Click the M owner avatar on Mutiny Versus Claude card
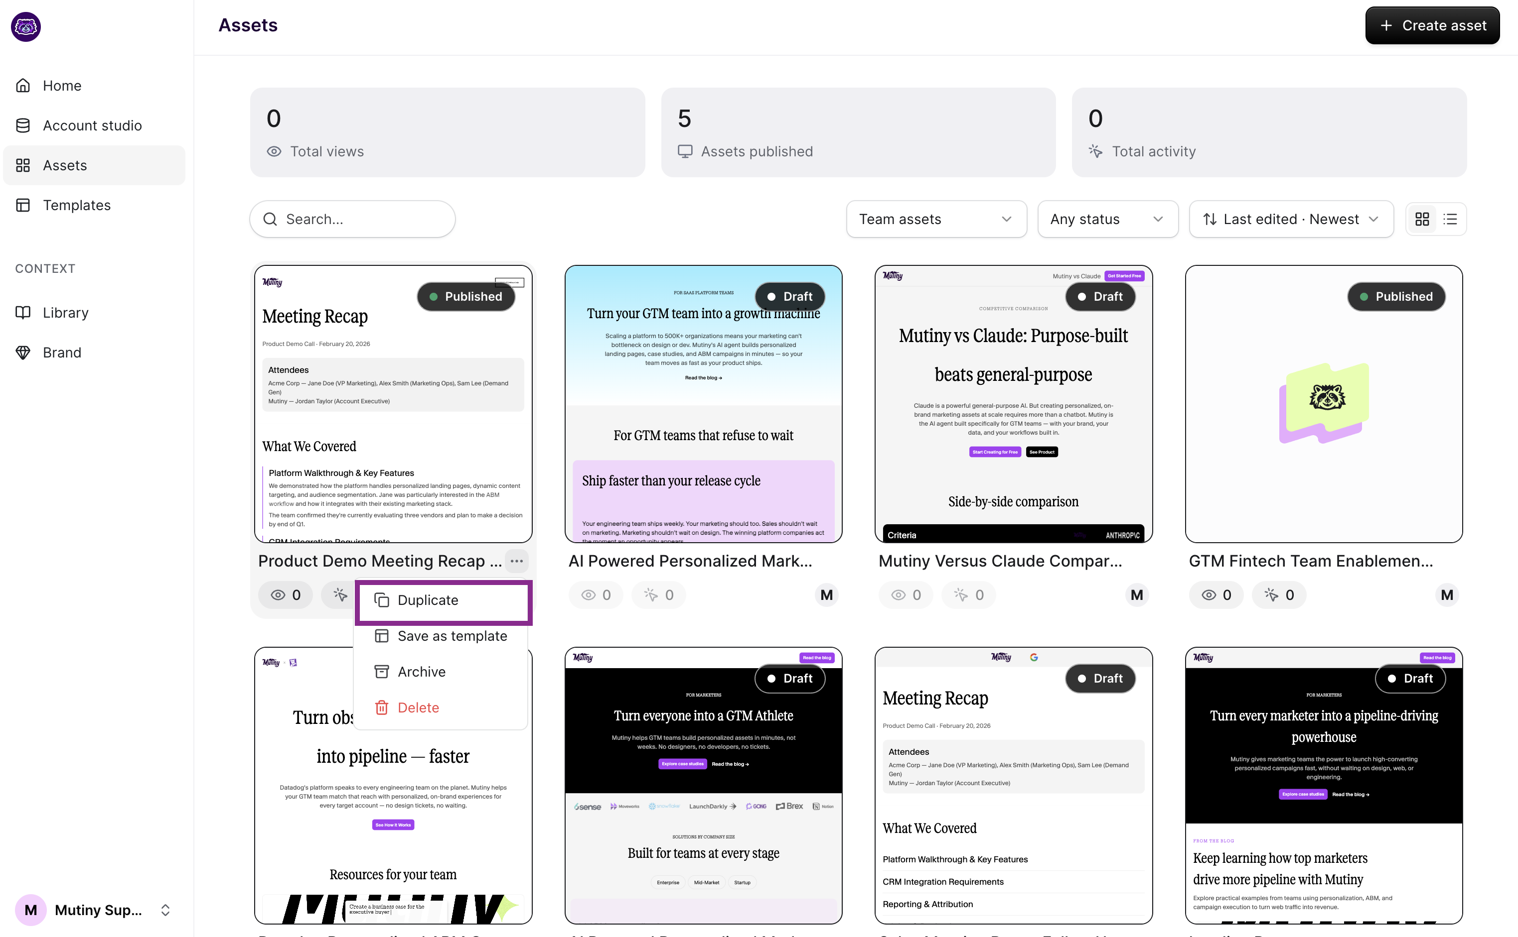 [1136, 595]
